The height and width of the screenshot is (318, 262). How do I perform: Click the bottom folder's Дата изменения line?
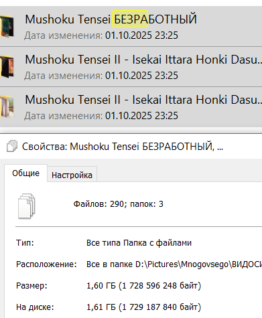101,116
